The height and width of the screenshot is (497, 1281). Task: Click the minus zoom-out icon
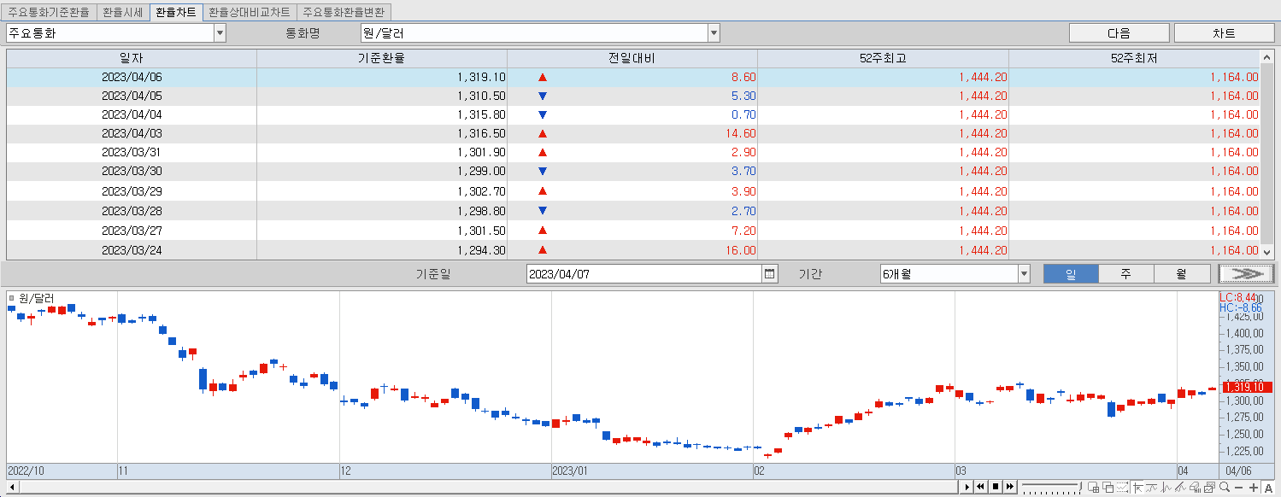pos(1238,488)
